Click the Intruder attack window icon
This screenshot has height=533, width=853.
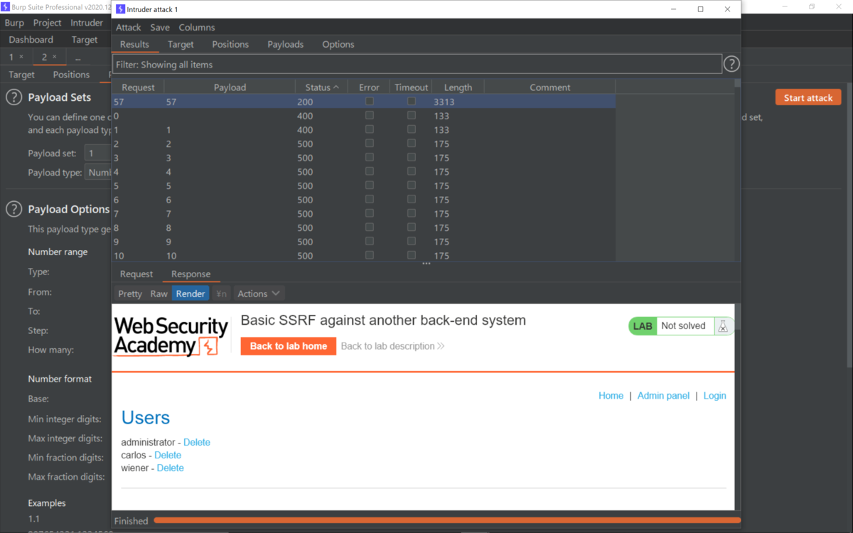120,9
